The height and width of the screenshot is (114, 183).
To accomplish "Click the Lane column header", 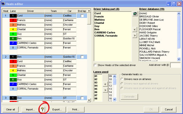I will (13, 11).
